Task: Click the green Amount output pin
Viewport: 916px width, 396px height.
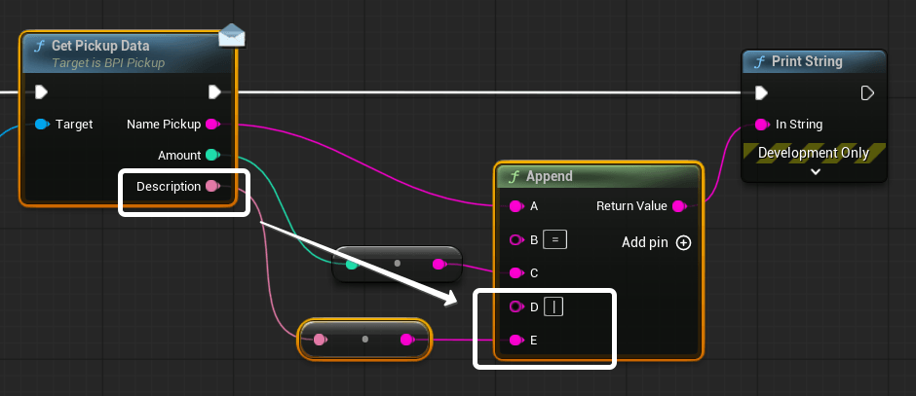Action: pos(211,156)
